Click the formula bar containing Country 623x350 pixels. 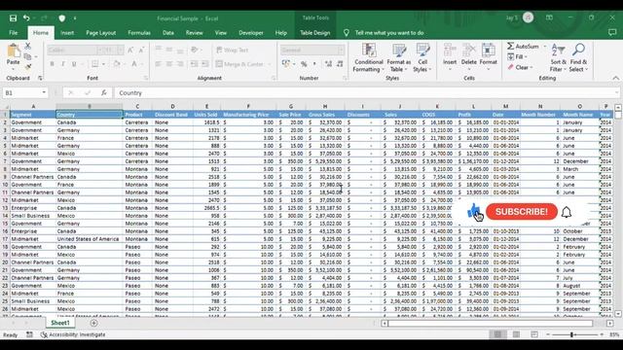click(366, 93)
